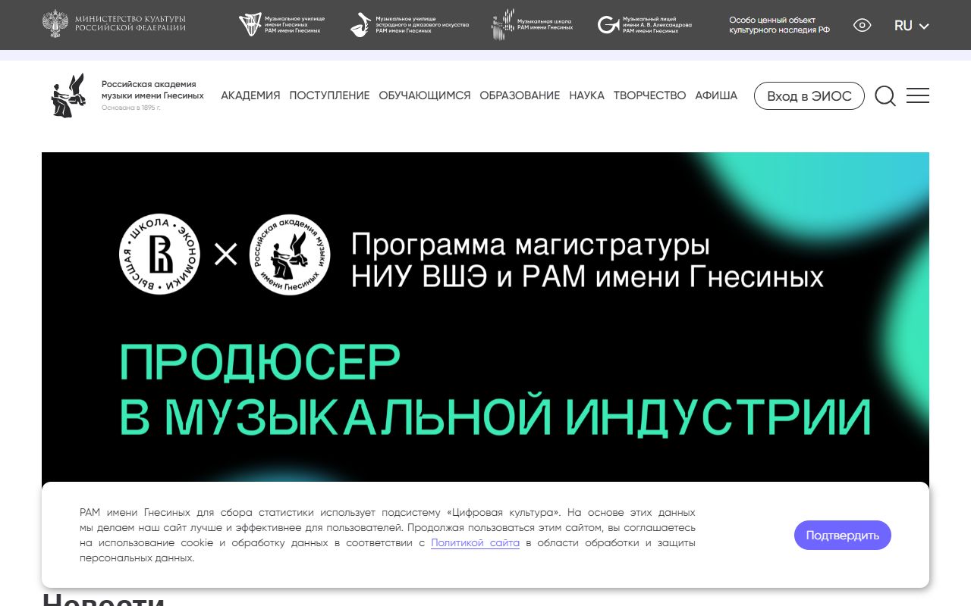Open the hamburger menu

918,95
